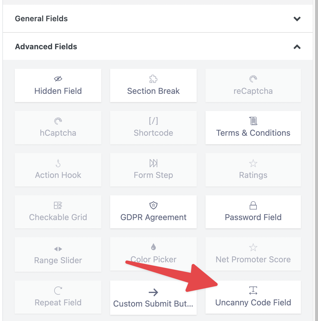Insert the Shortcode field
The height and width of the screenshot is (321, 318).
click(x=153, y=127)
